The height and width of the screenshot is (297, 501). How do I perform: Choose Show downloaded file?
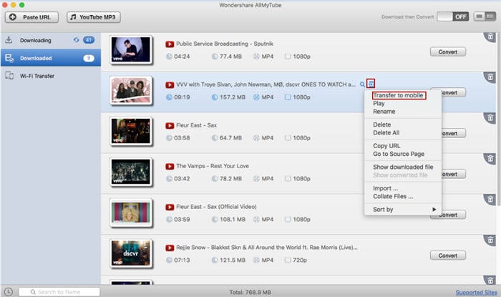click(403, 167)
